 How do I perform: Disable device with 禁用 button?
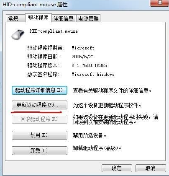click(x=39, y=135)
